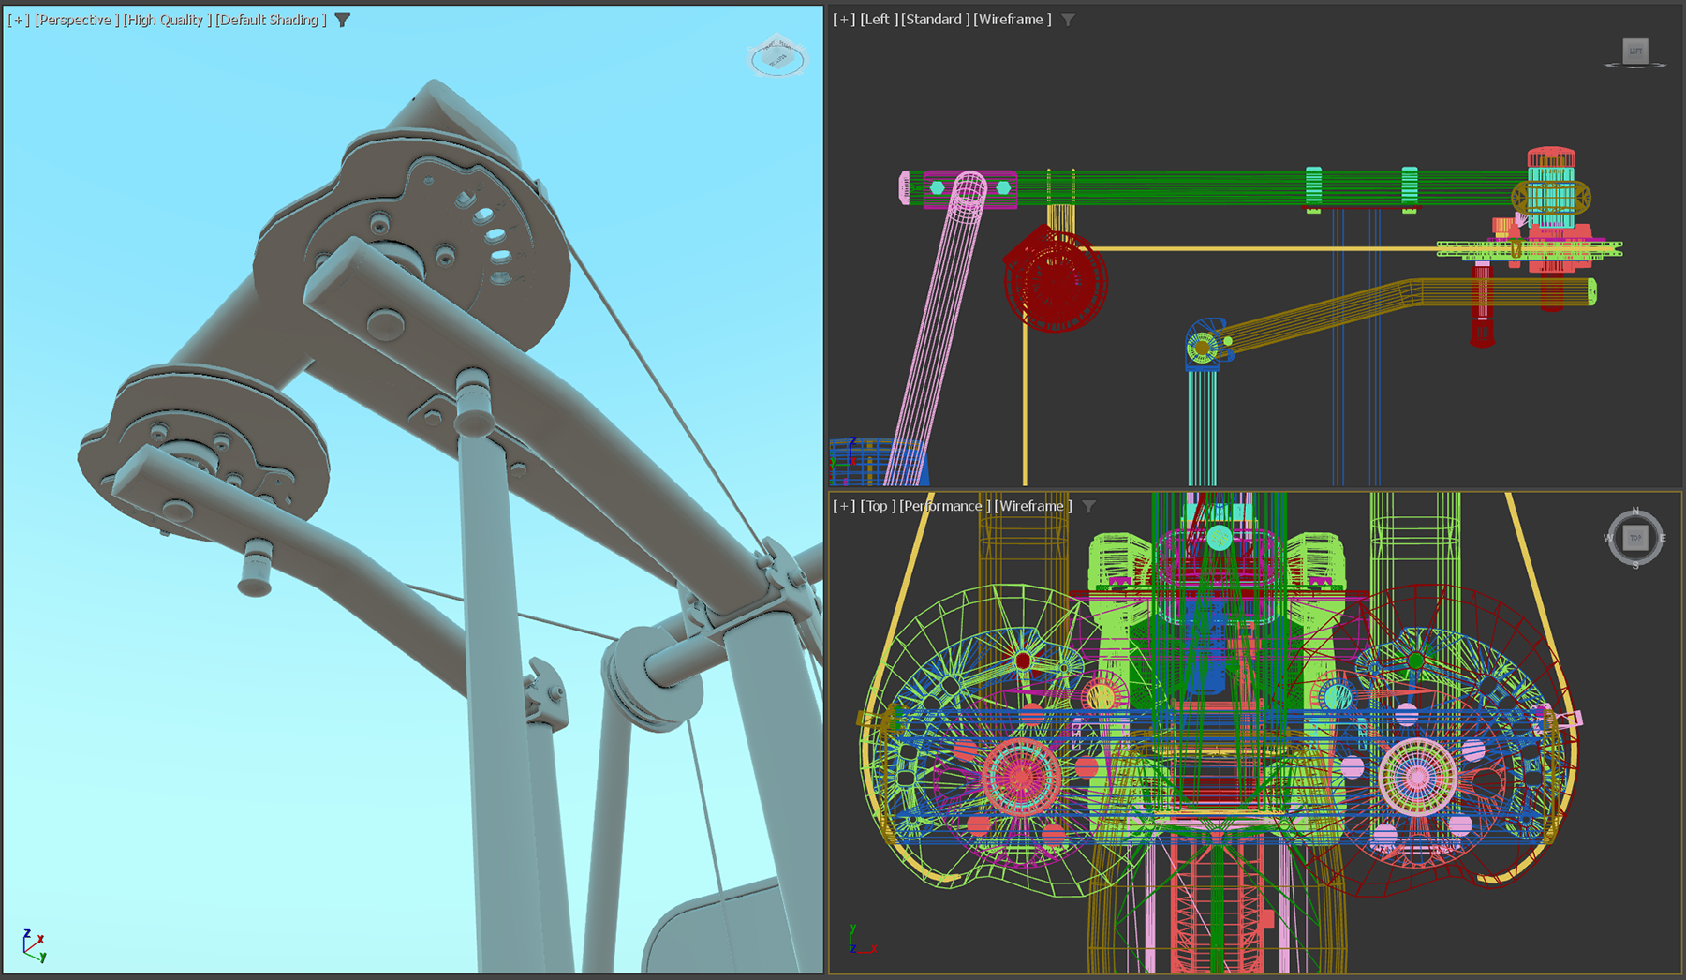Image resolution: width=1686 pixels, height=980 pixels.
Task: Open the [Default Shading] display menu
Action: pos(271,20)
